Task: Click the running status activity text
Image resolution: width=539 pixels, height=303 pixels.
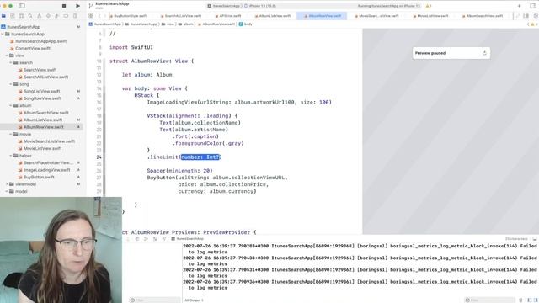Action: pos(388,6)
